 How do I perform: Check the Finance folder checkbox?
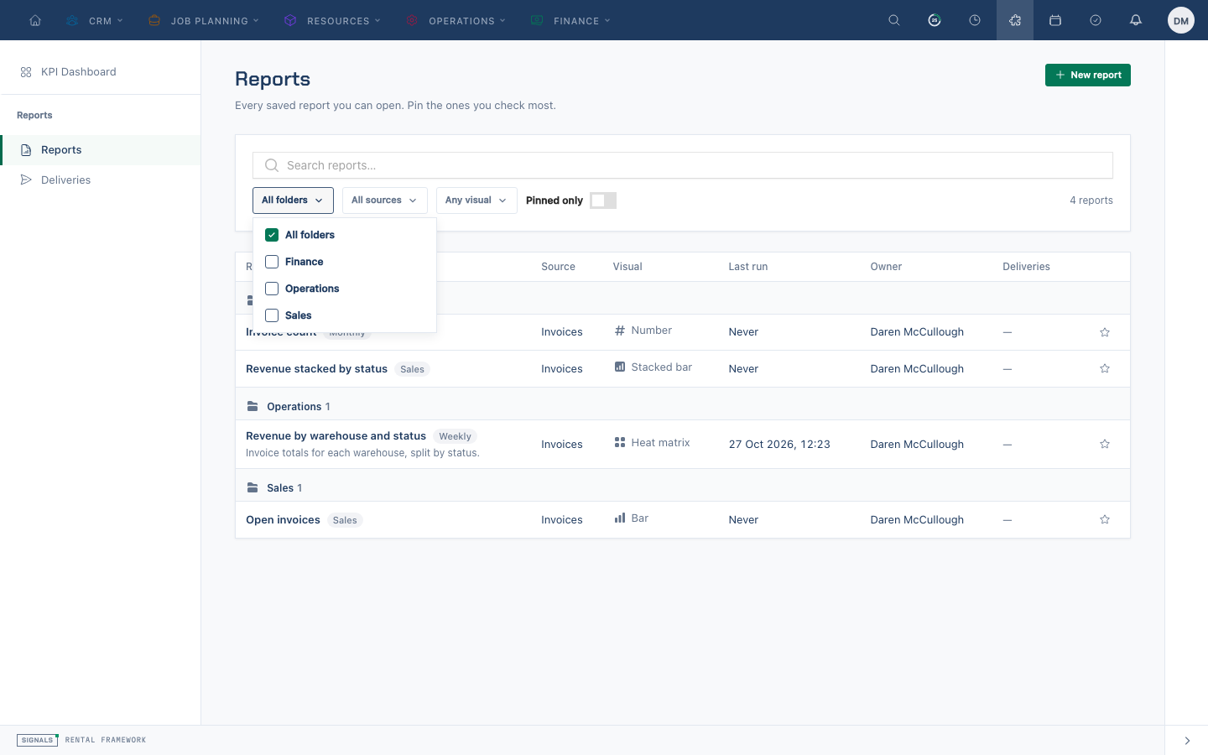pyautogui.click(x=272, y=262)
